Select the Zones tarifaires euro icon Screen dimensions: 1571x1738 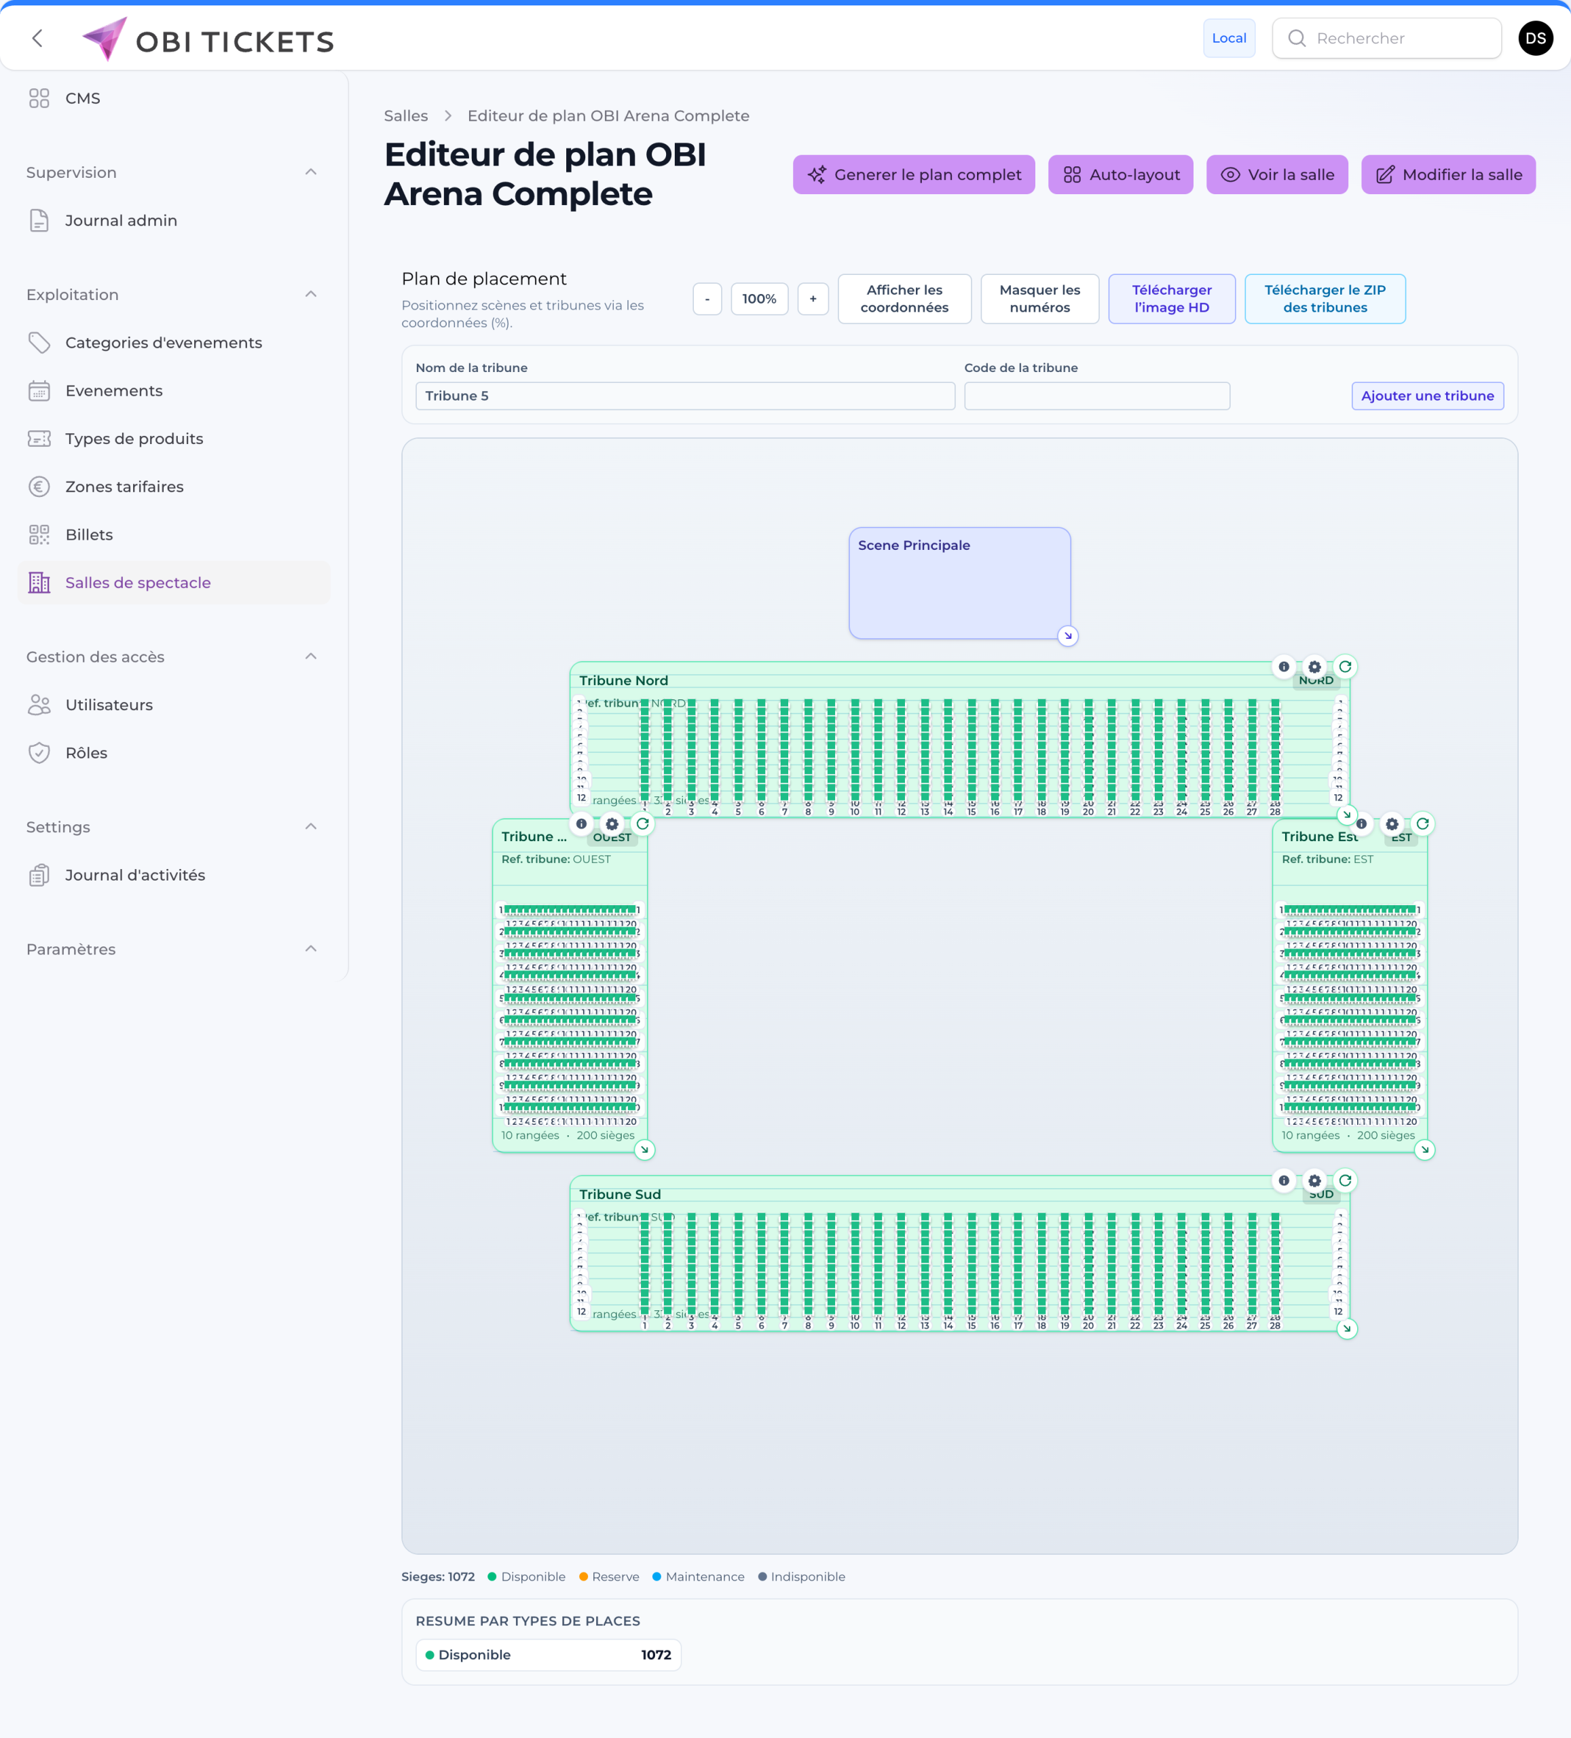[39, 486]
